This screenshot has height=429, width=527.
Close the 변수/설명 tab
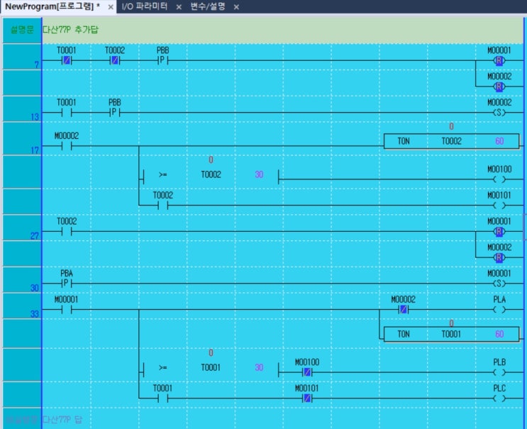(x=236, y=6)
